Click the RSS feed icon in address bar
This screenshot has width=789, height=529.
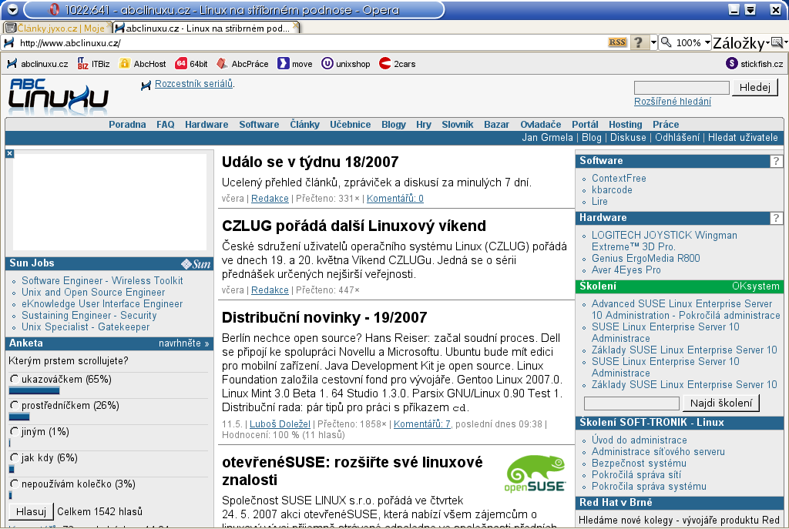(x=617, y=42)
